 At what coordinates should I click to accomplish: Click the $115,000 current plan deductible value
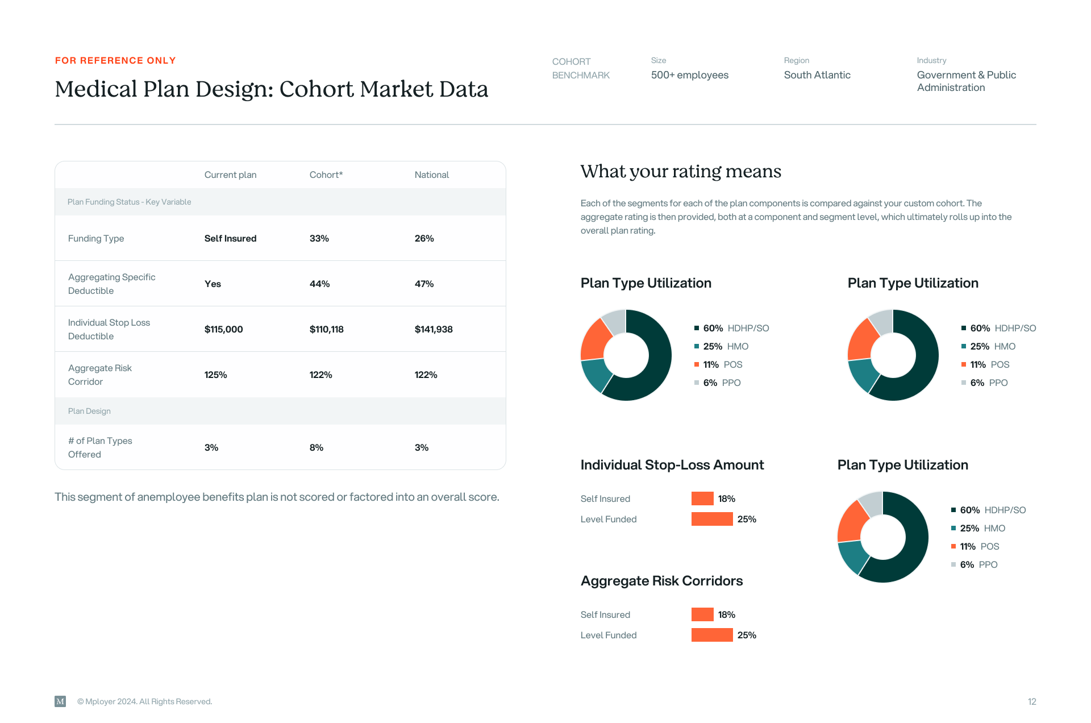(223, 330)
